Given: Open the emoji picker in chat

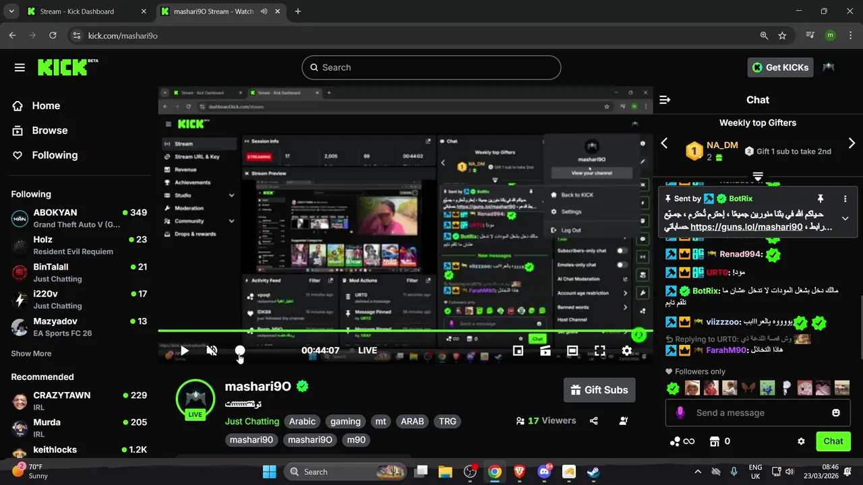Looking at the screenshot, I should (836, 412).
